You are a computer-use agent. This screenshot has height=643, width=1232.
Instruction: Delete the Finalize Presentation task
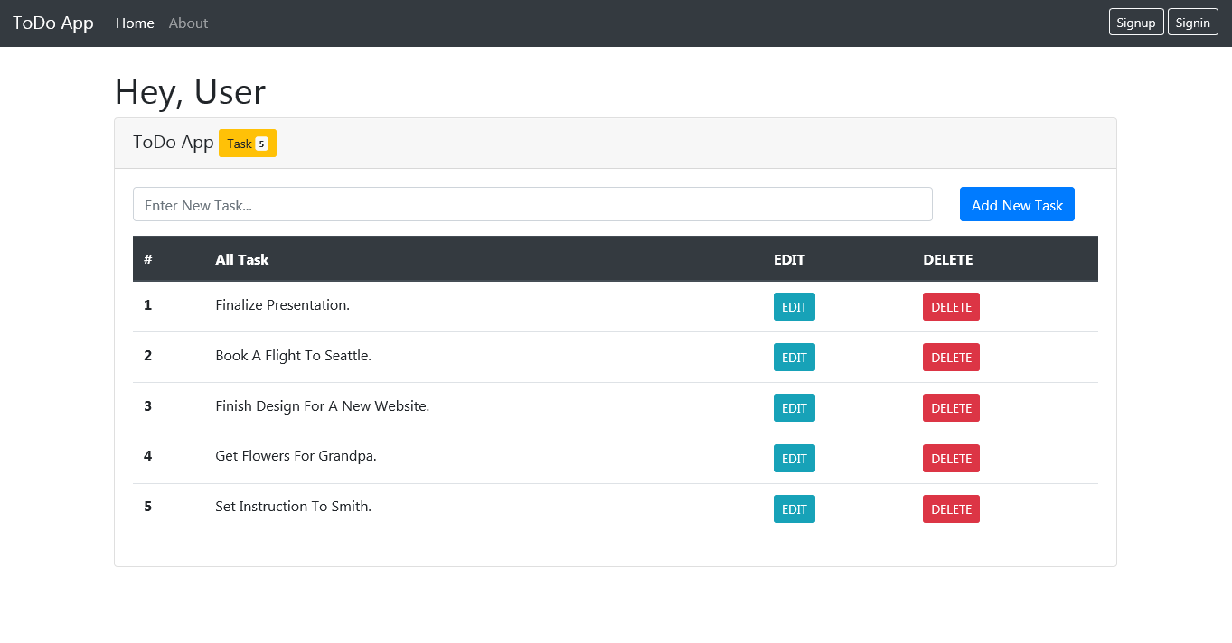(x=951, y=307)
